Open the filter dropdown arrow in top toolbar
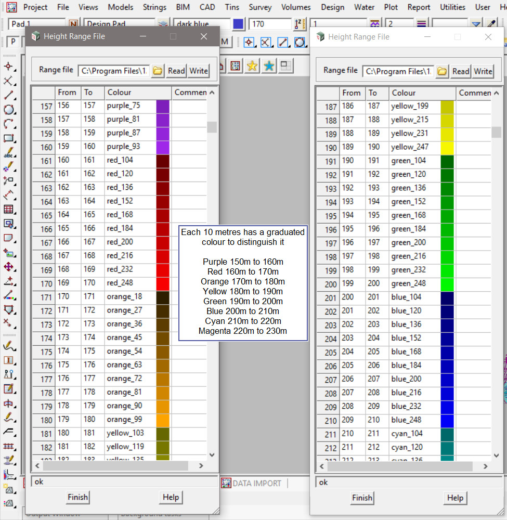This screenshot has height=520, width=507. click(476, 24)
